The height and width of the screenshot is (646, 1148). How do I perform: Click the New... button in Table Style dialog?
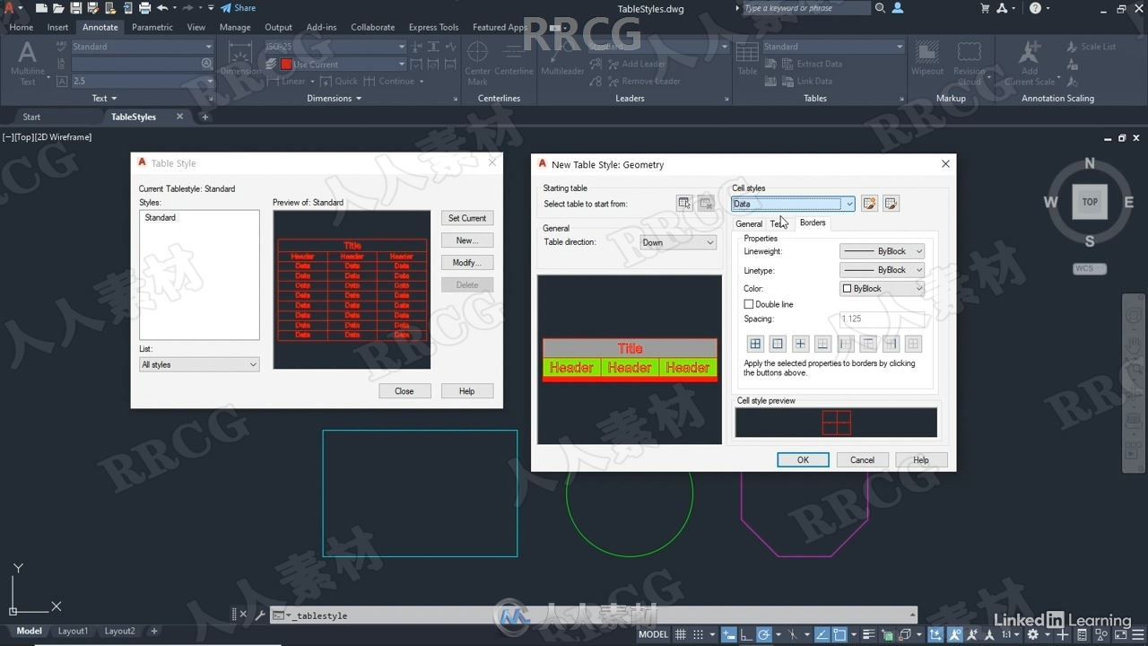pyautogui.click(x=467, y=240)
